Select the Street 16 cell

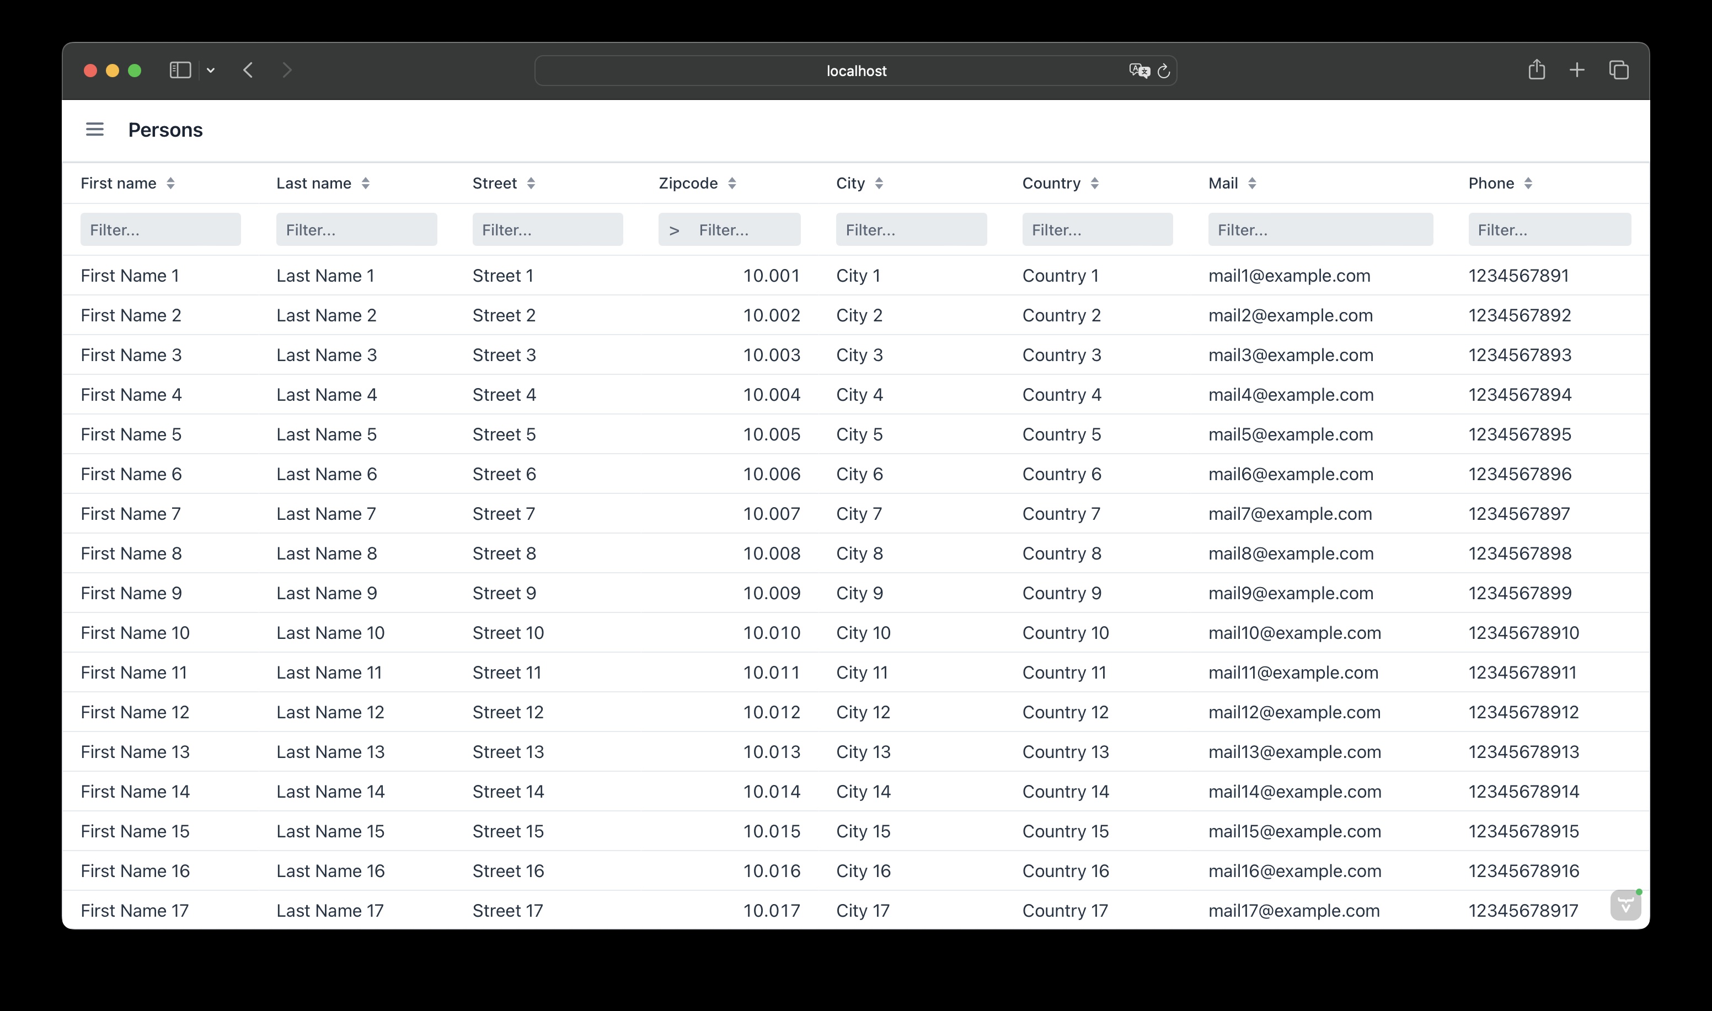(x=509, y=870)
